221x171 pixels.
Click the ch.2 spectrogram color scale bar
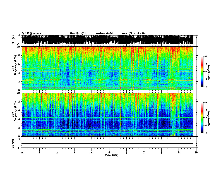(x=202, y=118)
